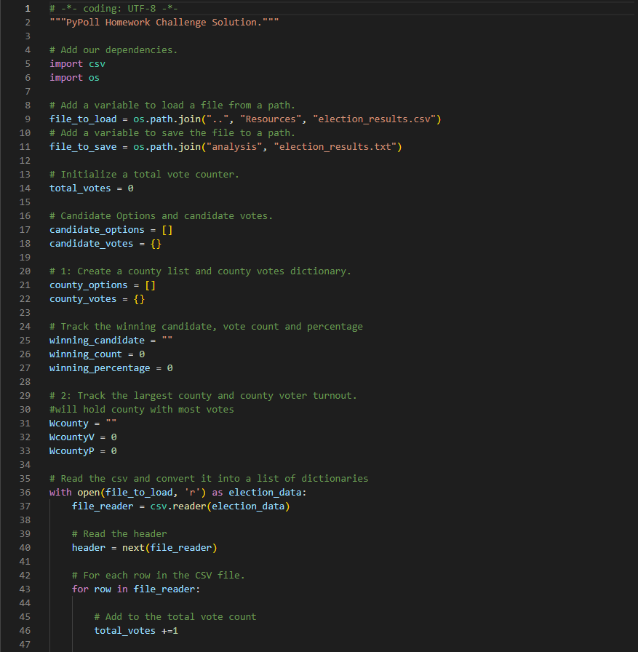Click the WcountyV variable name
The height and width of the screenshot is (652, 638).
tap(72, 437)
